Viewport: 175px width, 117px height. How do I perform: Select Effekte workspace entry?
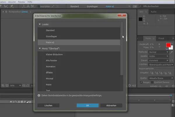(x=79, y=73)
